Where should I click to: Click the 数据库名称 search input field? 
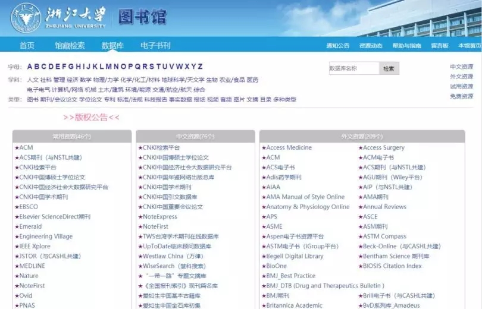353,68
